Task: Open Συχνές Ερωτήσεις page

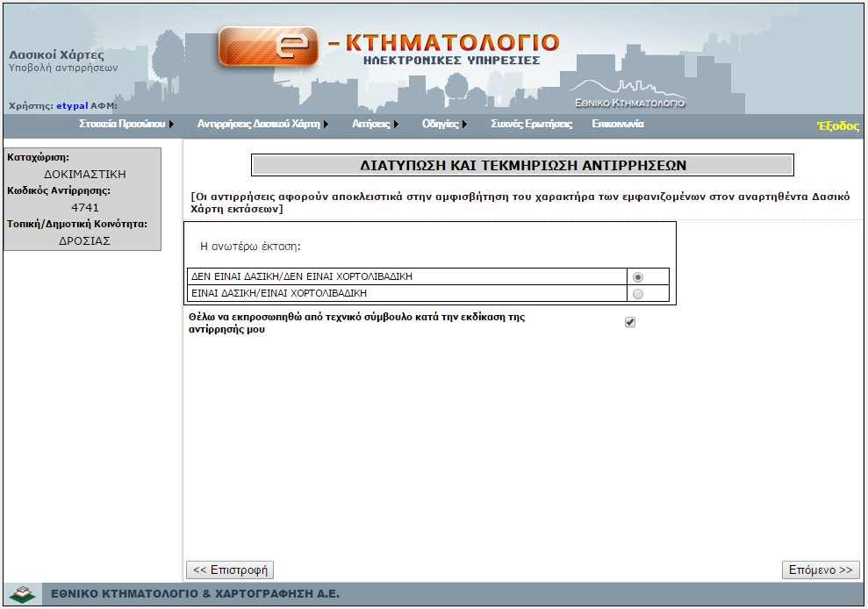Action: pyautogui.click(x=532, y=124)
